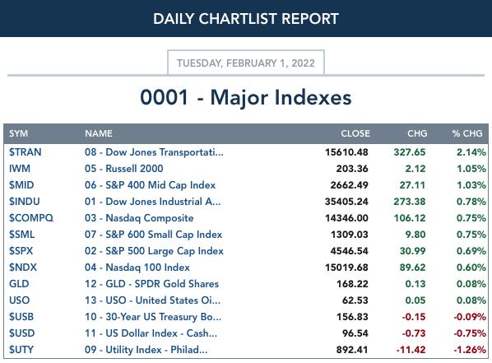Viewport: 492px width, 363px height.
Task: Select the $COMPQ symbol
Action: pos(31,218)
